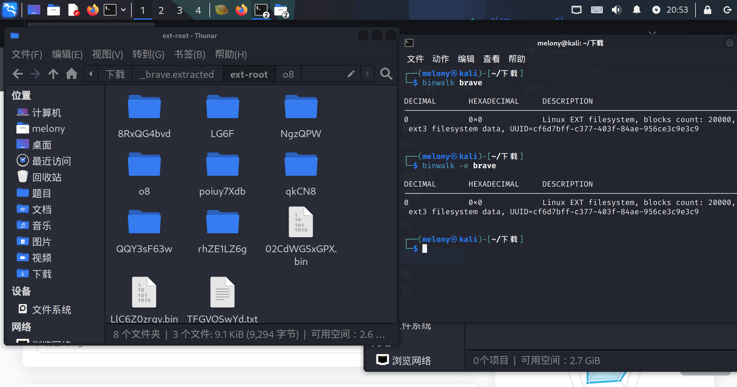Image resolution: width=737 pixels, height=387 pixels.
Task: Click 下载 path bar button
Action: 115,74
